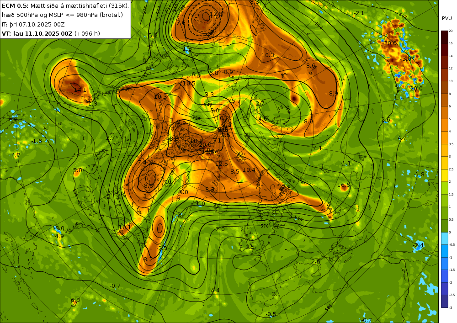
Task: Click the '2.1' value label
Action: coord(276,294)
